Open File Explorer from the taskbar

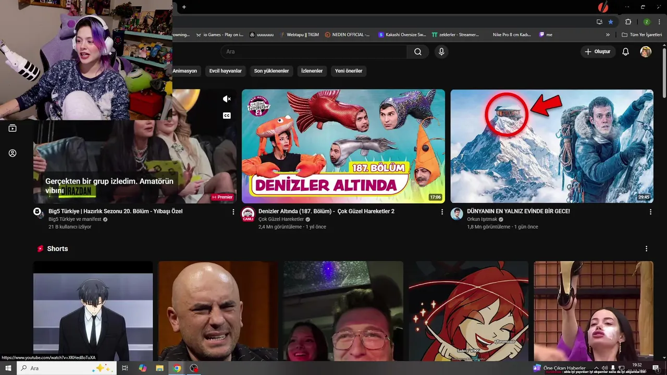tap(159, 368)
